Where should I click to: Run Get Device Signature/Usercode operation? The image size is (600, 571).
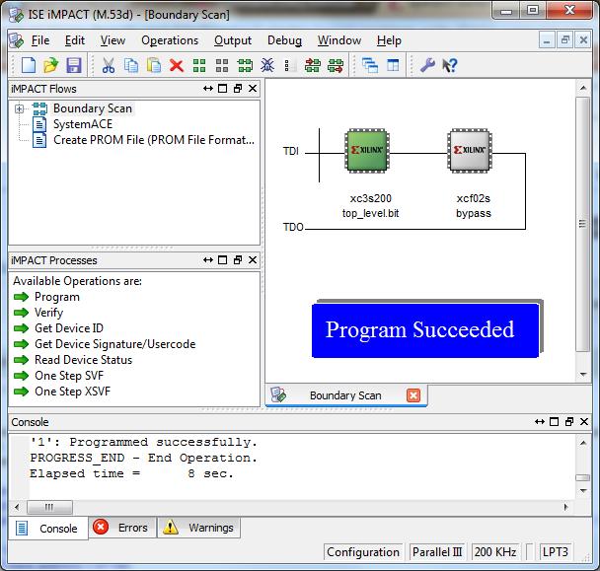[x=115, y=344]
